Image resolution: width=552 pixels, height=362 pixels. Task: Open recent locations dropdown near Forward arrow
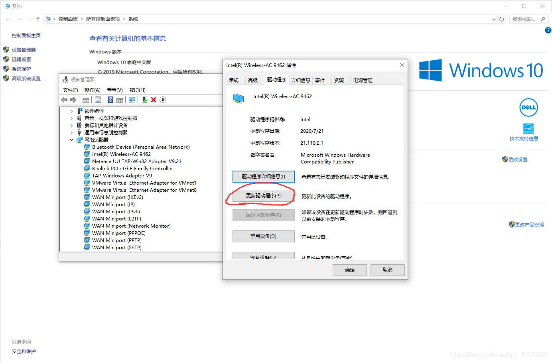pos(30,19)
